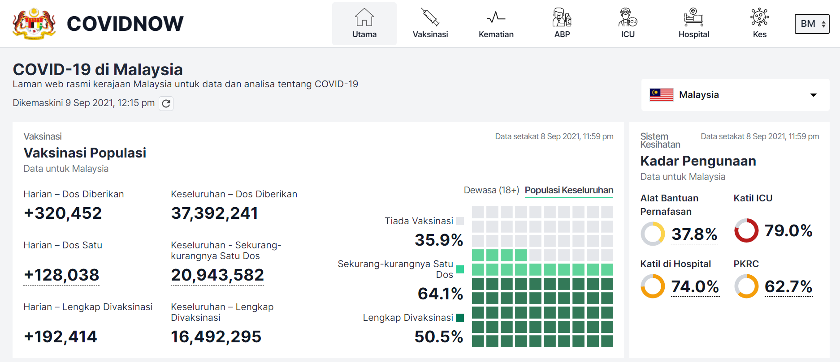
Task: Go to Kematian heartbeat icon
Action: pos(496,18)
